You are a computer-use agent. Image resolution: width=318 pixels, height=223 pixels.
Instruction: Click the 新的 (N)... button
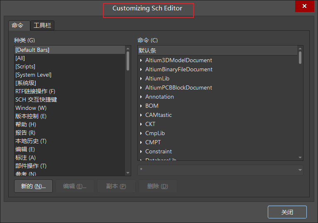coord(33,186)
